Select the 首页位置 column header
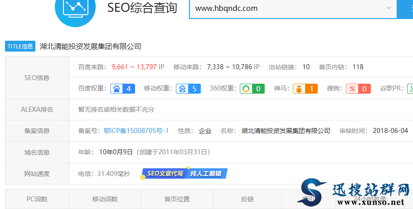Image resolution: width=413 pixels, height=209 pixels. [x=177, y=199]
